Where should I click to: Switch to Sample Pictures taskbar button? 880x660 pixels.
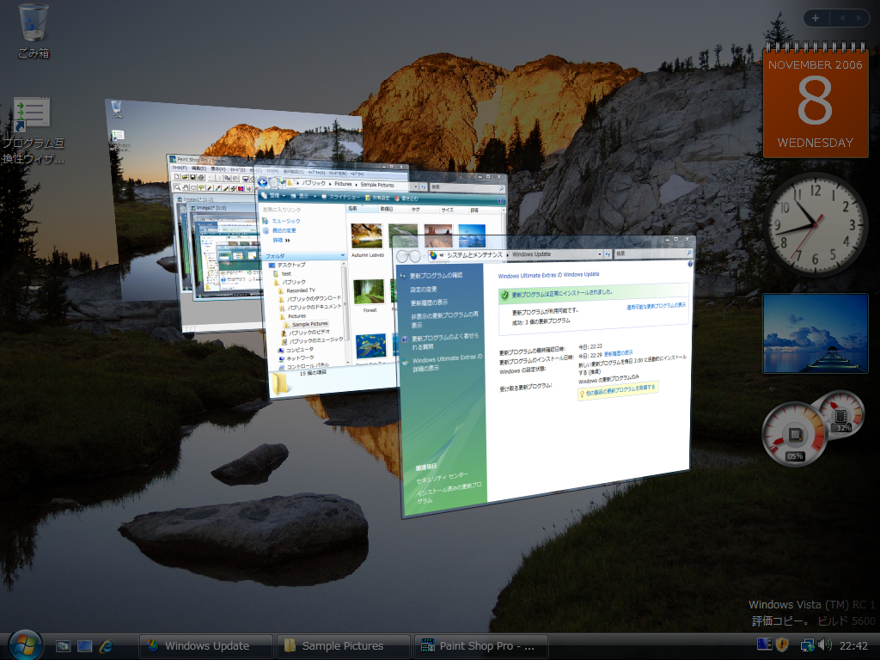click(x=343, y=645)
